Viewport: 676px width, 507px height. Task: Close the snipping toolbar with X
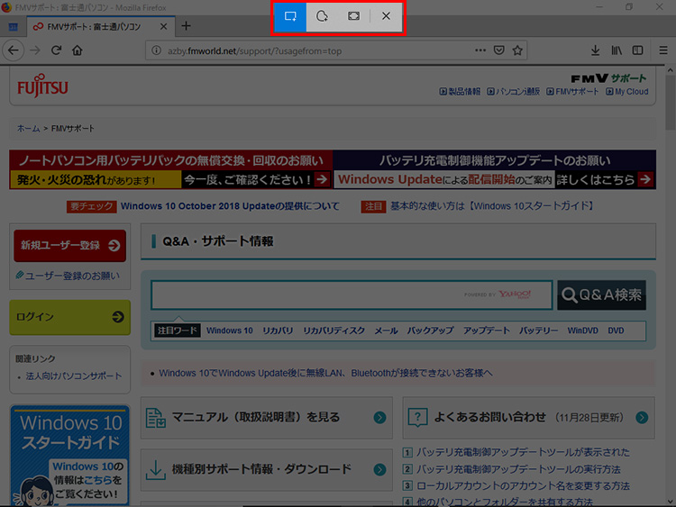coord(386,16)
